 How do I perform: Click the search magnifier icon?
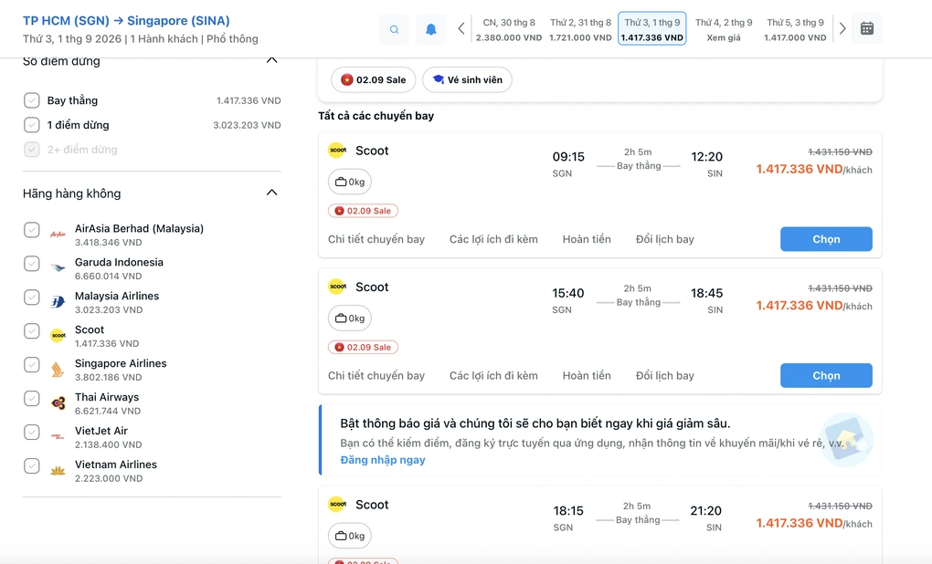(394, 29)
